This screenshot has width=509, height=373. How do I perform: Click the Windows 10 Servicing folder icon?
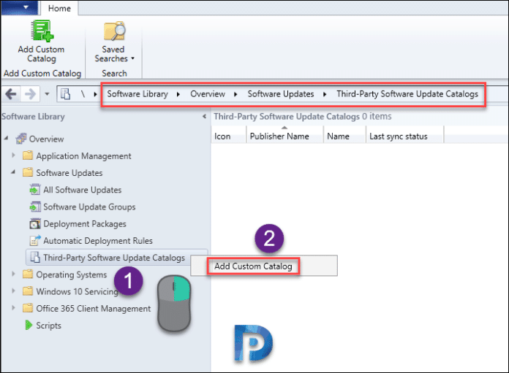28,291
